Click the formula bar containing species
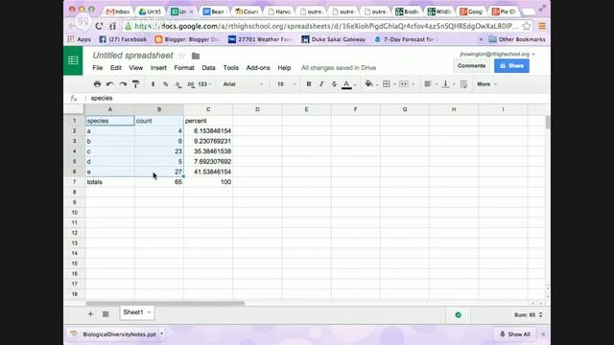 [314, 98]
